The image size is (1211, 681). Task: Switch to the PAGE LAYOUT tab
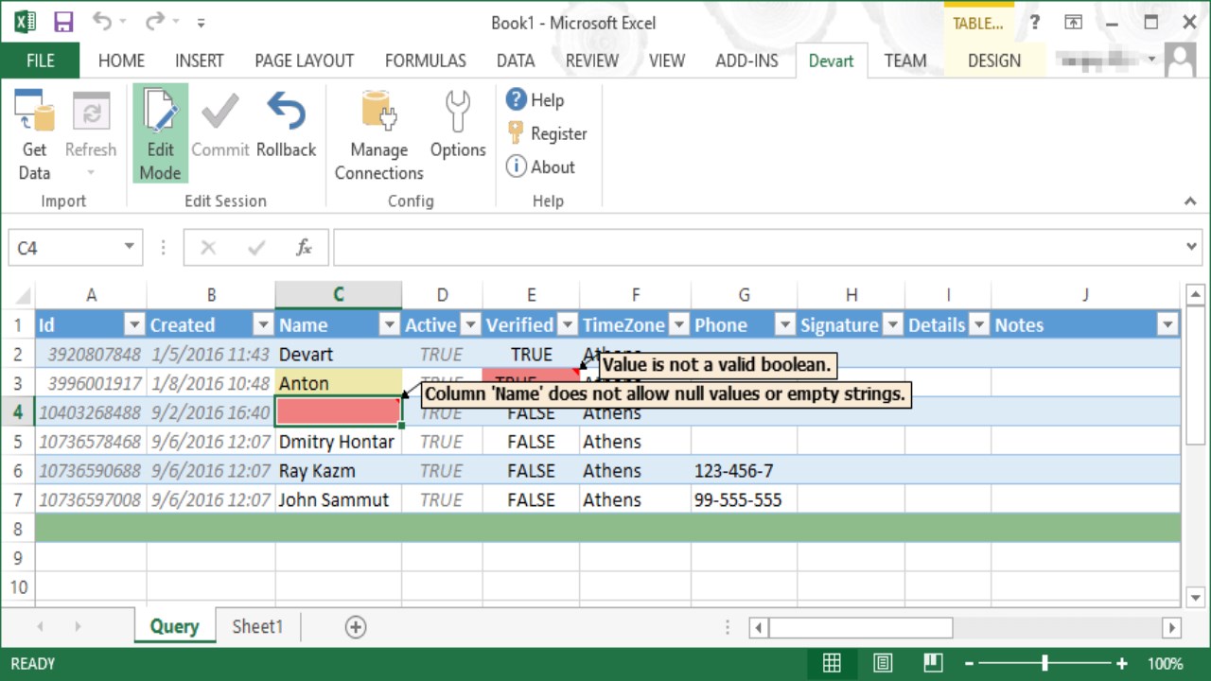pyautogui.click(x=304, y=61)
